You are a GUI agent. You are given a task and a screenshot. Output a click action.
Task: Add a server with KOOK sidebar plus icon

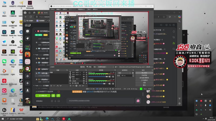tap(28, 83)
